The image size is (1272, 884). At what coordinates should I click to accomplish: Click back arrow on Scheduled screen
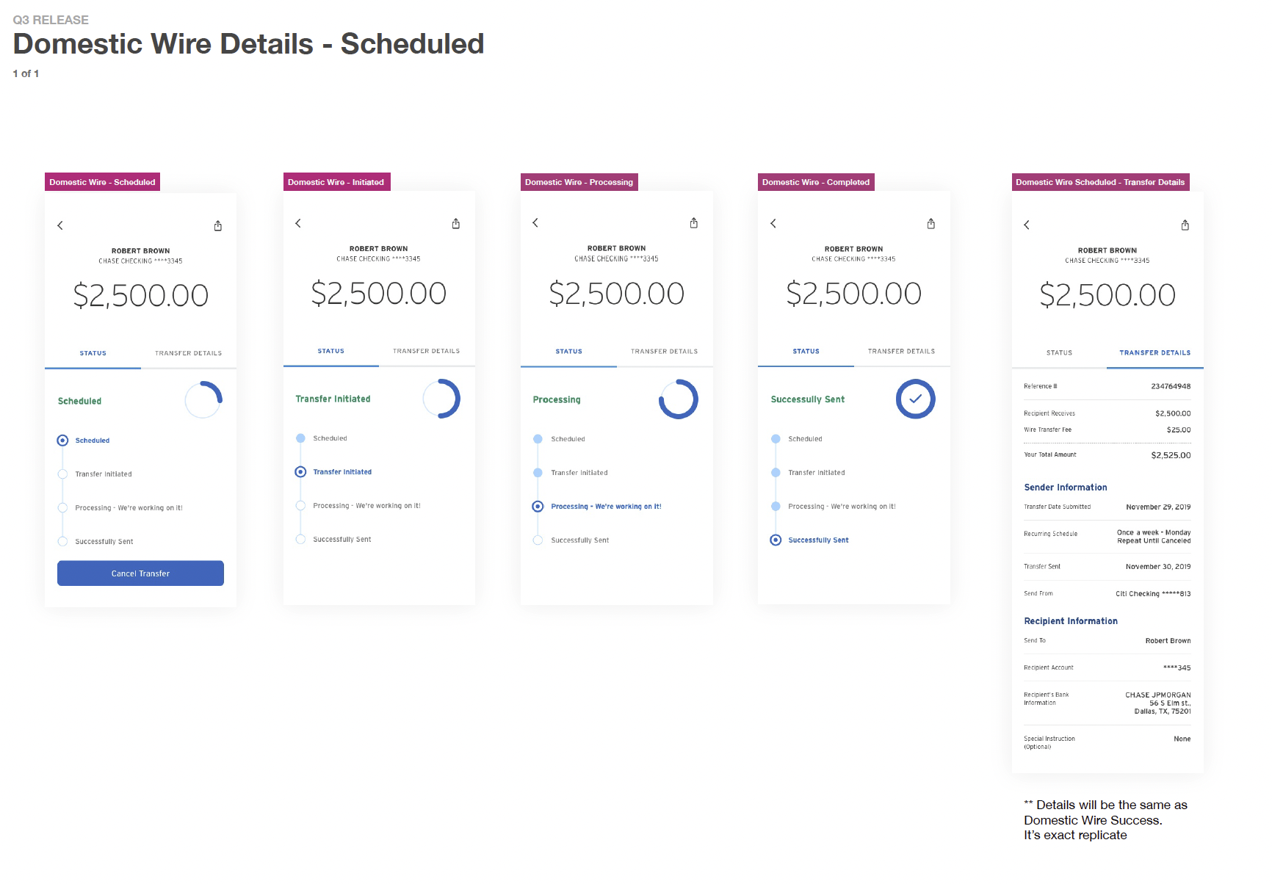(60, 225)
